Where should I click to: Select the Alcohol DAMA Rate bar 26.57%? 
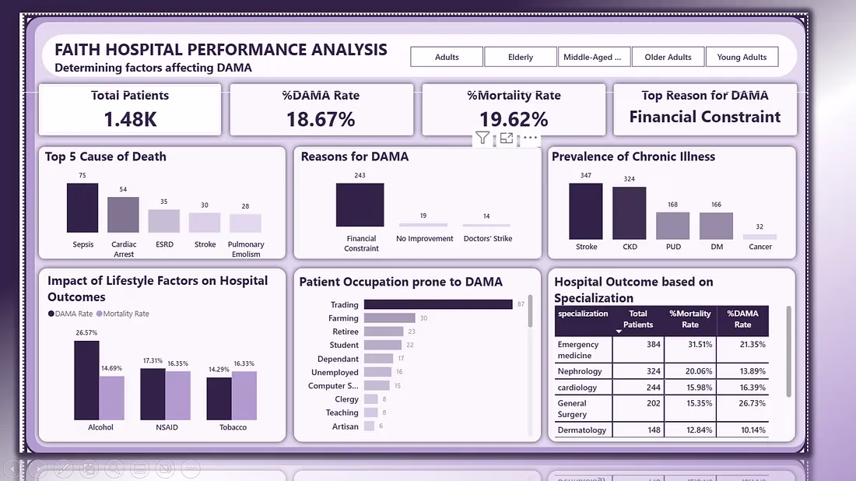(87, 381)
